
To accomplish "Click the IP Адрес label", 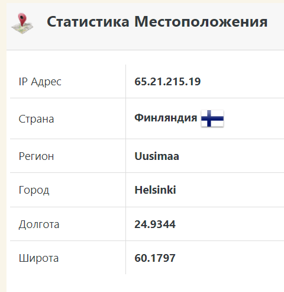I will pyautogui.click(x=40, y=82).
